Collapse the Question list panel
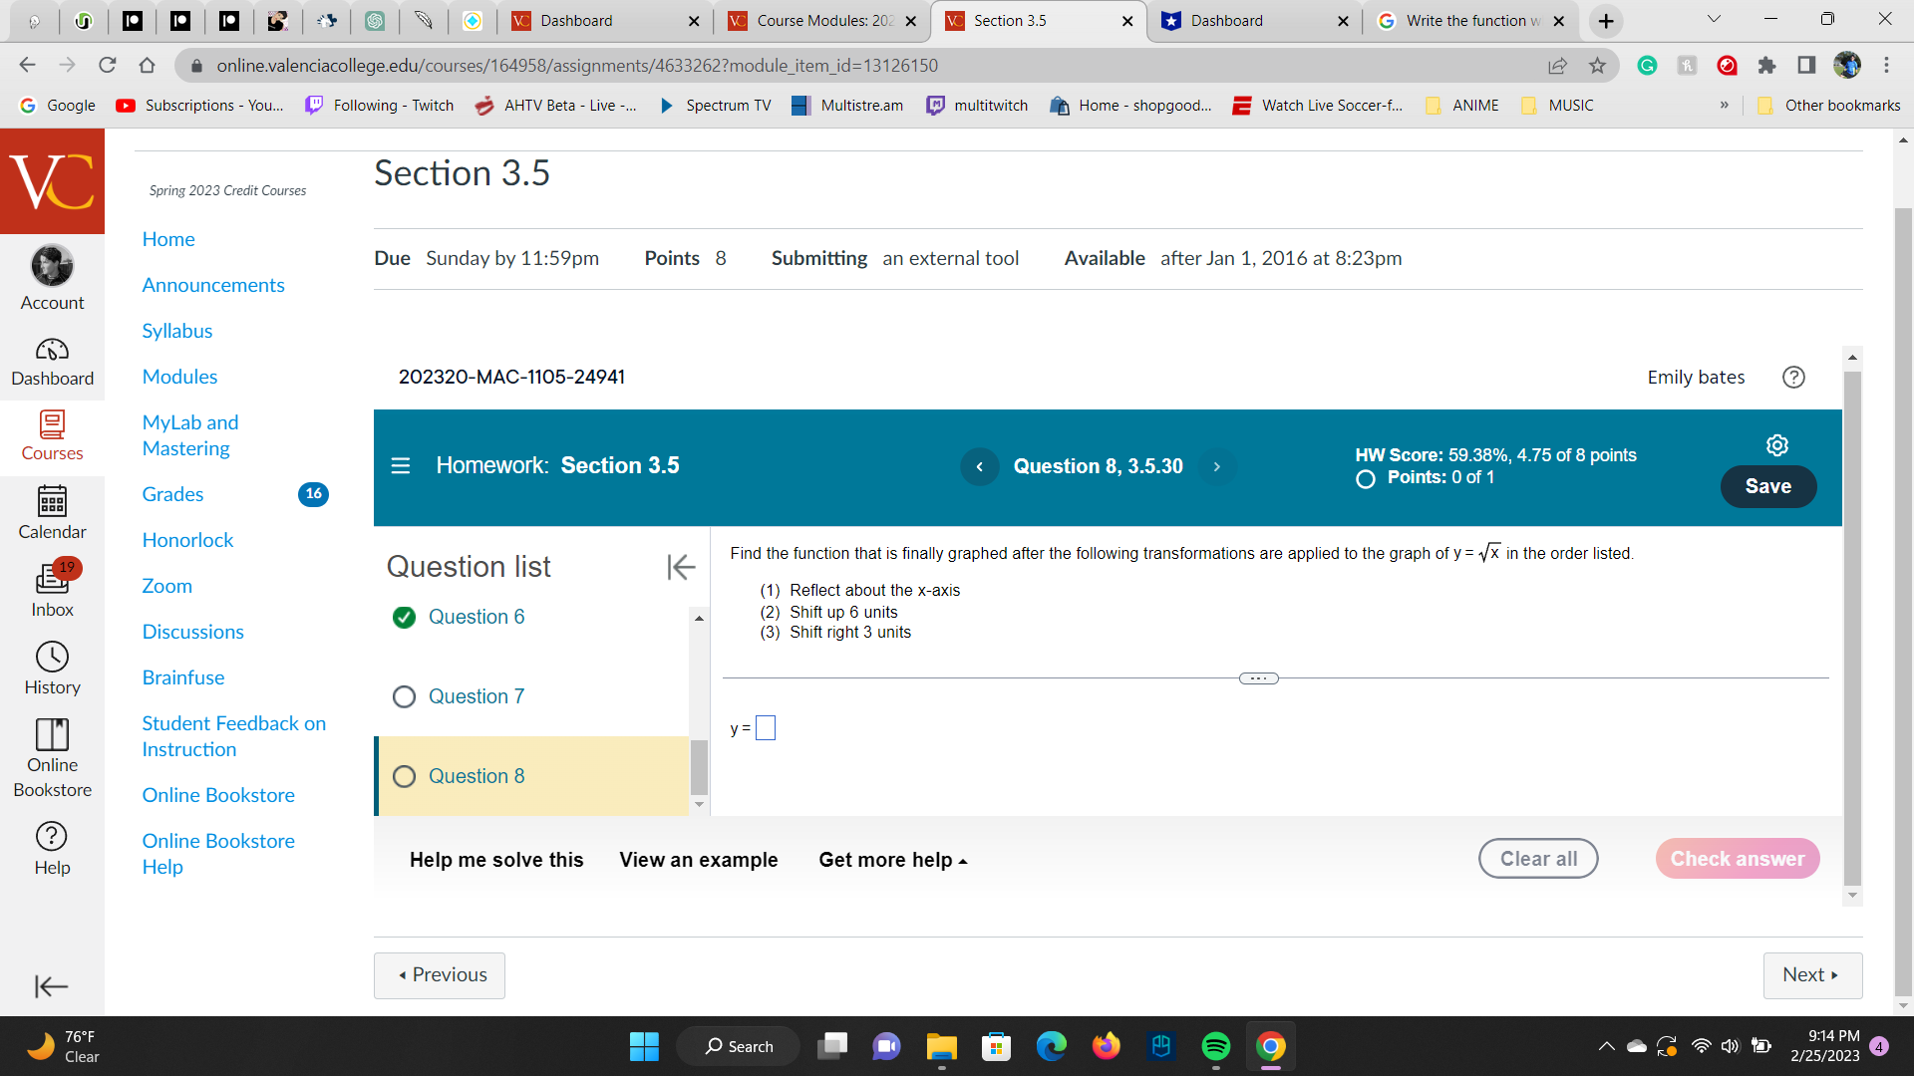This screenshot has height=1076, width=1914. [681, 567]
